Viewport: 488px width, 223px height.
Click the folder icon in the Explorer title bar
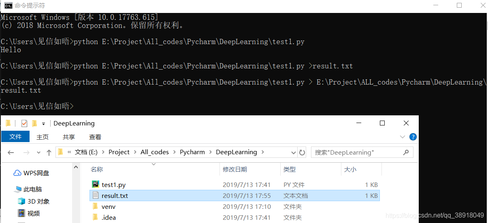(x=8, y=123)
